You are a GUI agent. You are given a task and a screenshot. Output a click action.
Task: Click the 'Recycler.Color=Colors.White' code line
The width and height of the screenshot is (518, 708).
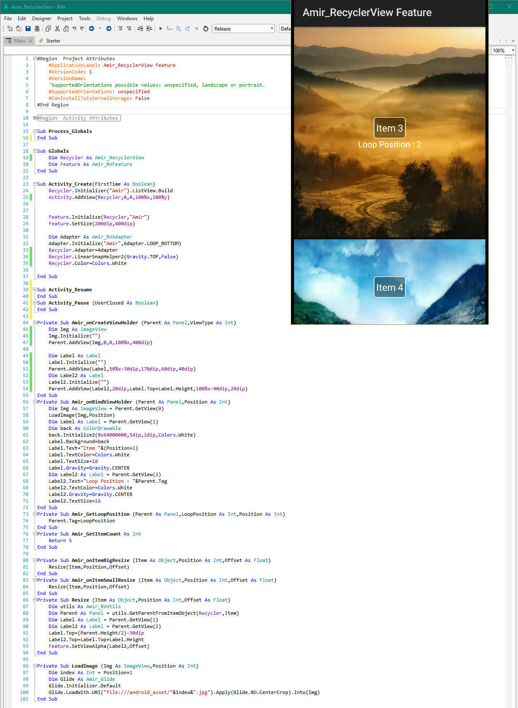coord(87,263)
